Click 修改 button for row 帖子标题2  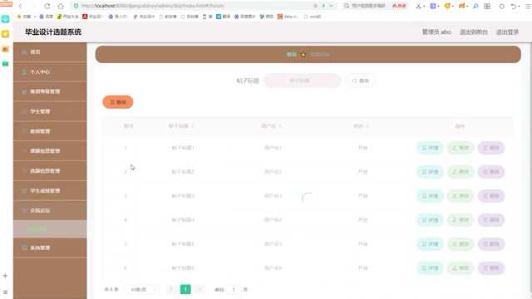(461, 172)
